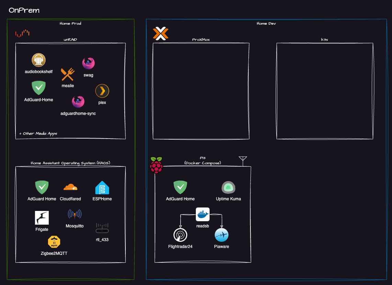
Task: Select the 'Uptime Kuma' label
Action: point(228,199)
